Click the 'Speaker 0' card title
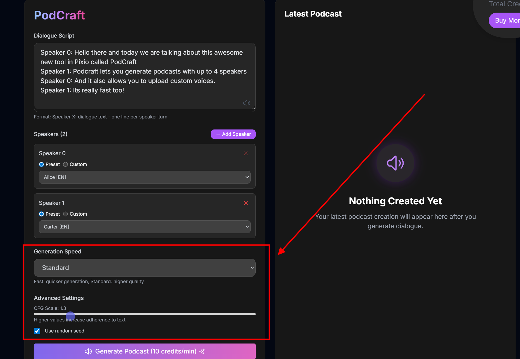Viewport: 520px width, 359px height. [52, 153]
